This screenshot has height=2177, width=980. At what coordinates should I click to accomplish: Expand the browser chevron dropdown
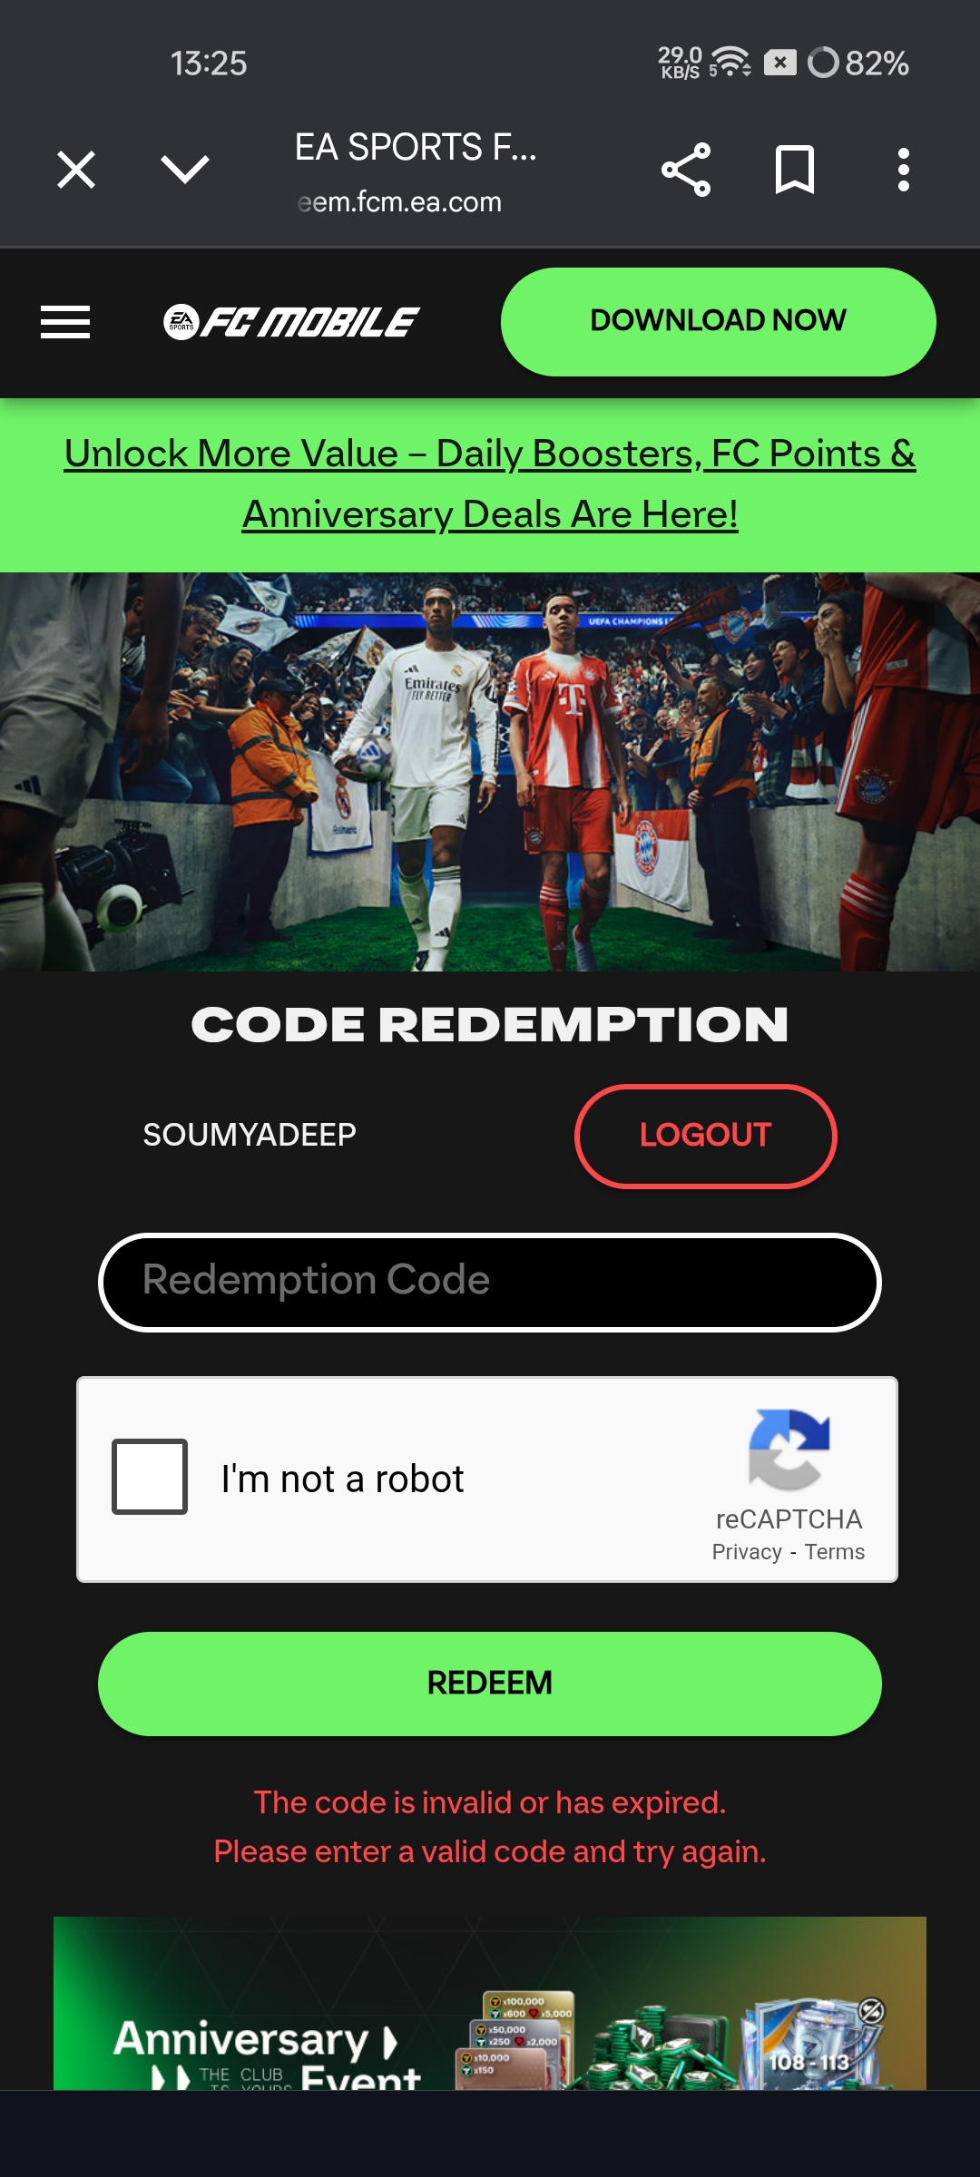(x=185, y=169)
